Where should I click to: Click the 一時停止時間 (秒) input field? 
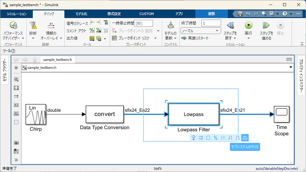143,23
